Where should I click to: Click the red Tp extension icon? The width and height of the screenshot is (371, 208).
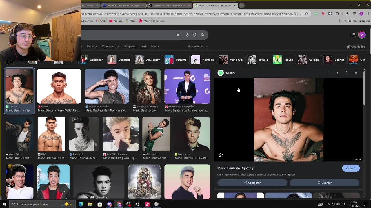323,14
